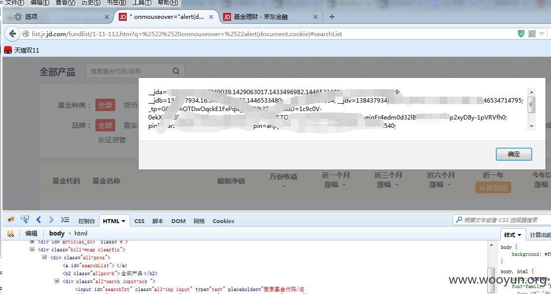Sort by 近六个月涨幅 column
551x294 pixels.
(x=441, y=179)
